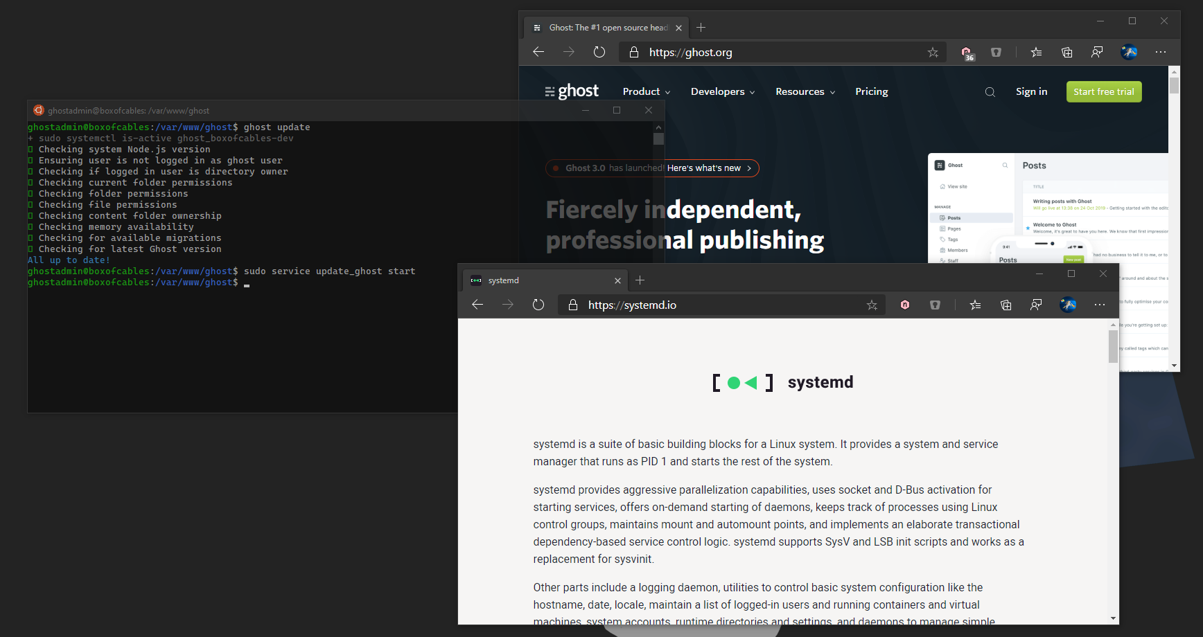Open the systemd window's ellipsis menu

(1100, 305)
